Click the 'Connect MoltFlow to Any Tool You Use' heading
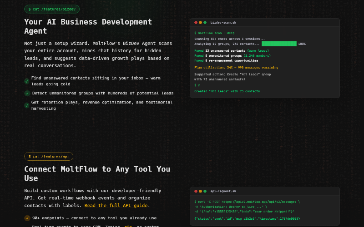This screenshot has height=227, width=364. (97, 173)
